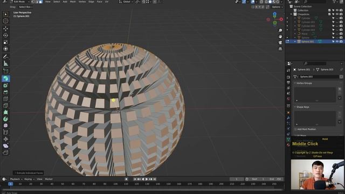The width and height of the screenshot is (345, 194).
Task: Toggle Collection visibility eye icon
Action: pyautogui.click(x=337, y=10)
